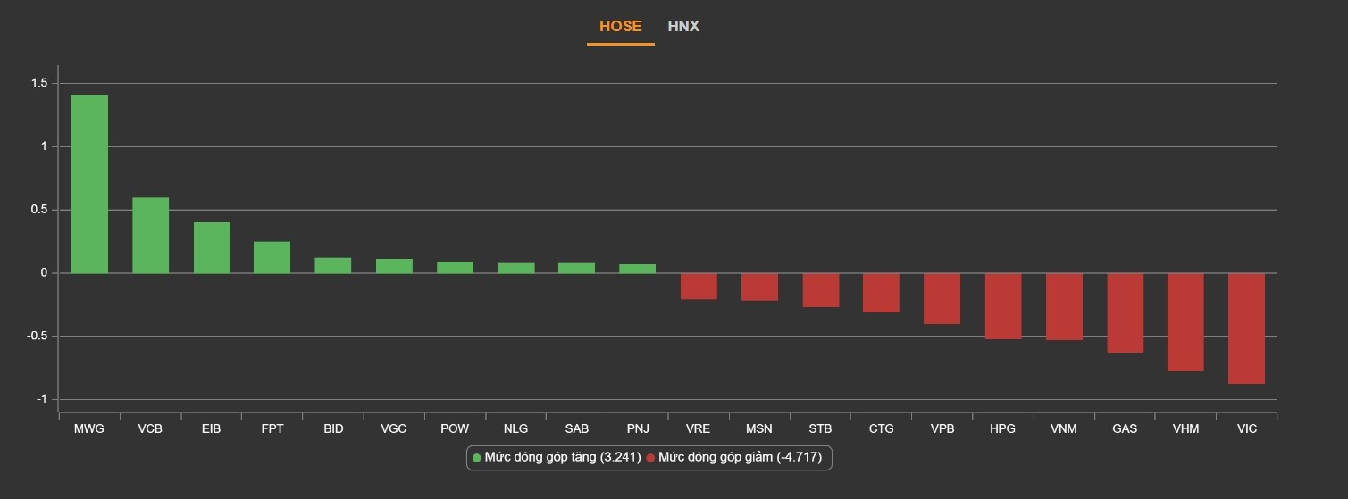Click the CTG red bar
The height and width of the screenshot is (499, 1348).
[881, 293]
